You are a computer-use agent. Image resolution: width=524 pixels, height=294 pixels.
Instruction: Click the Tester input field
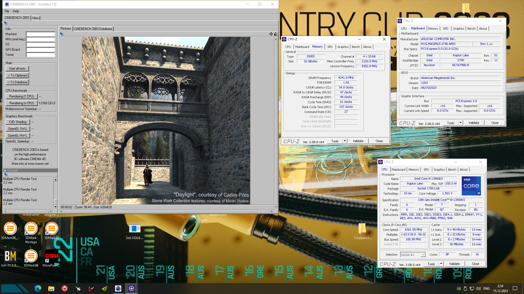tap(41, 55)
